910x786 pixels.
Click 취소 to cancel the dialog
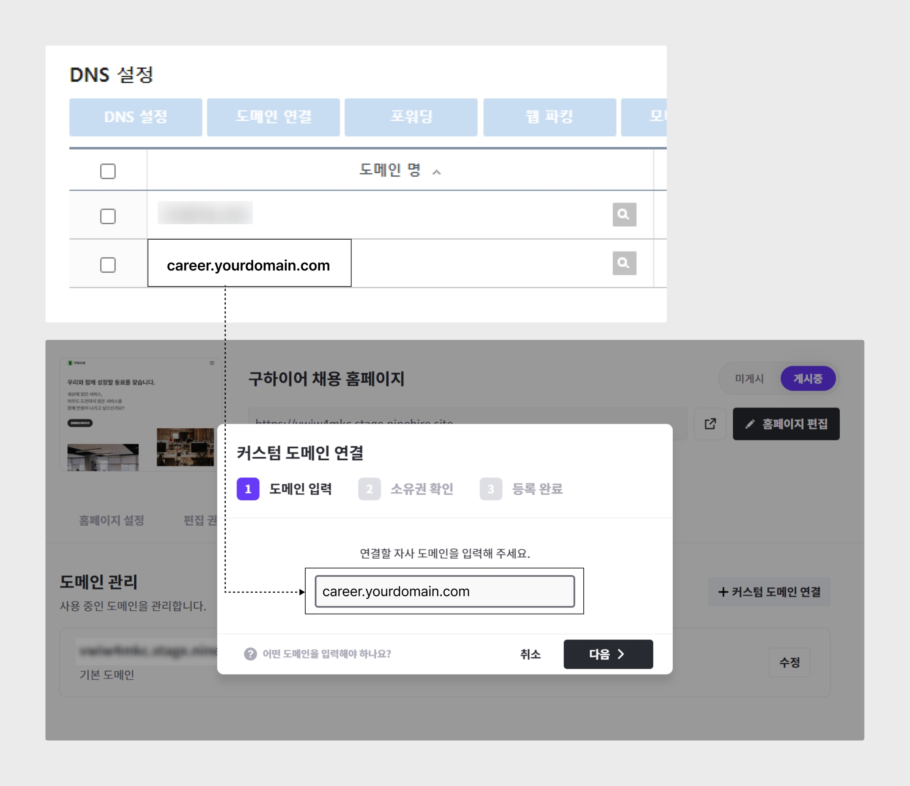click(x=530, y=654)
